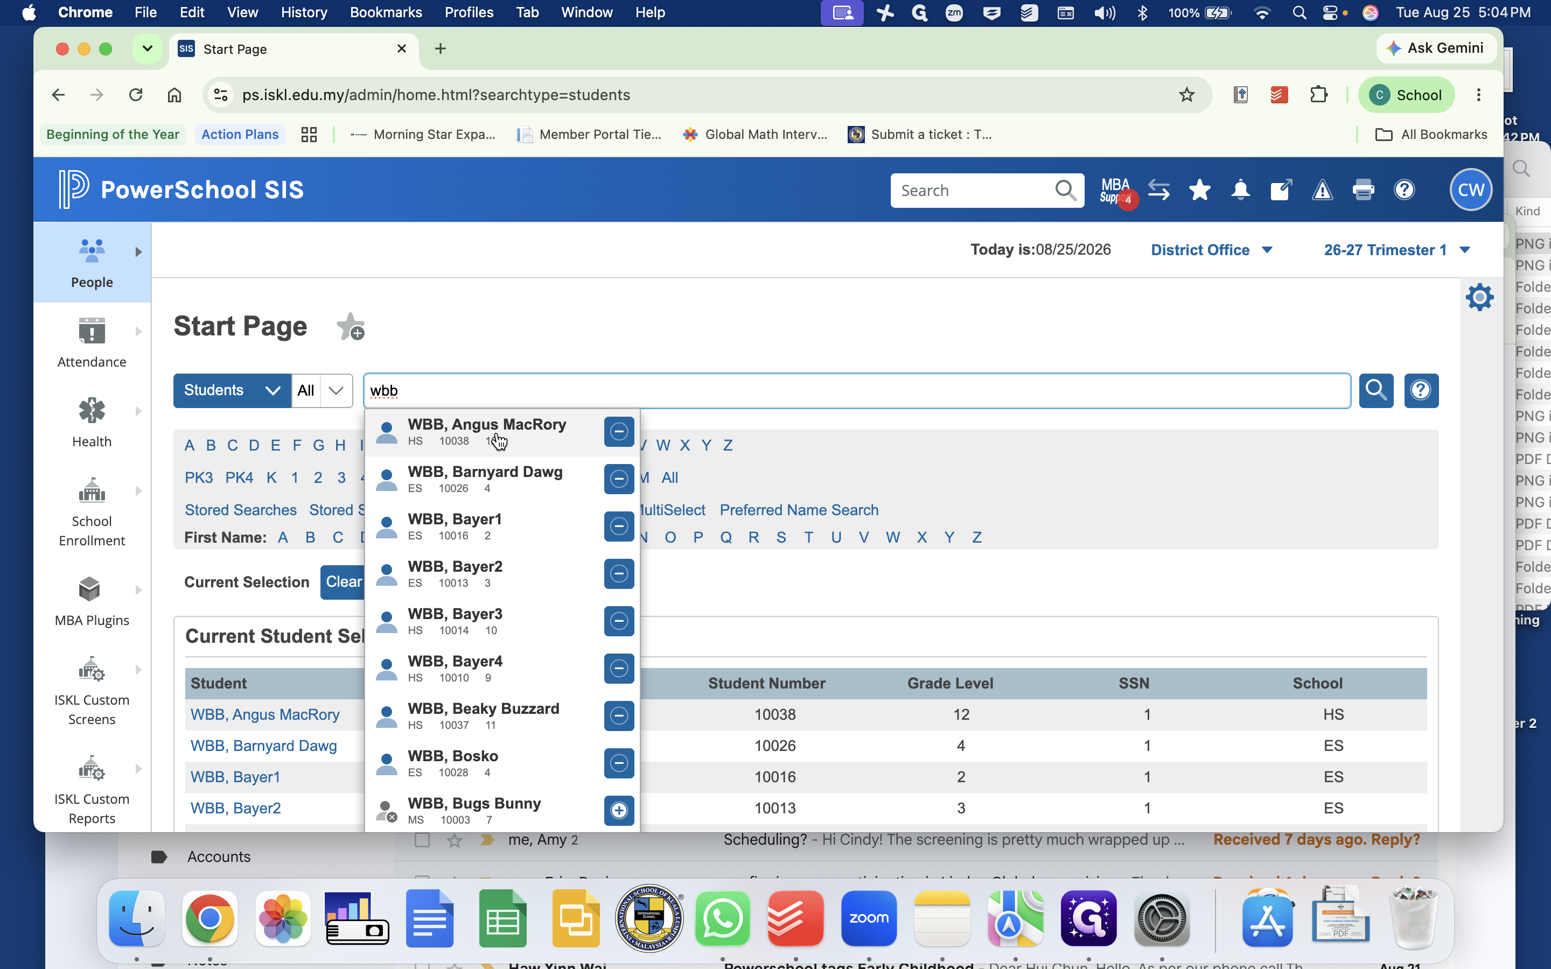Add Start Page to favorites

tap(351, 327)
